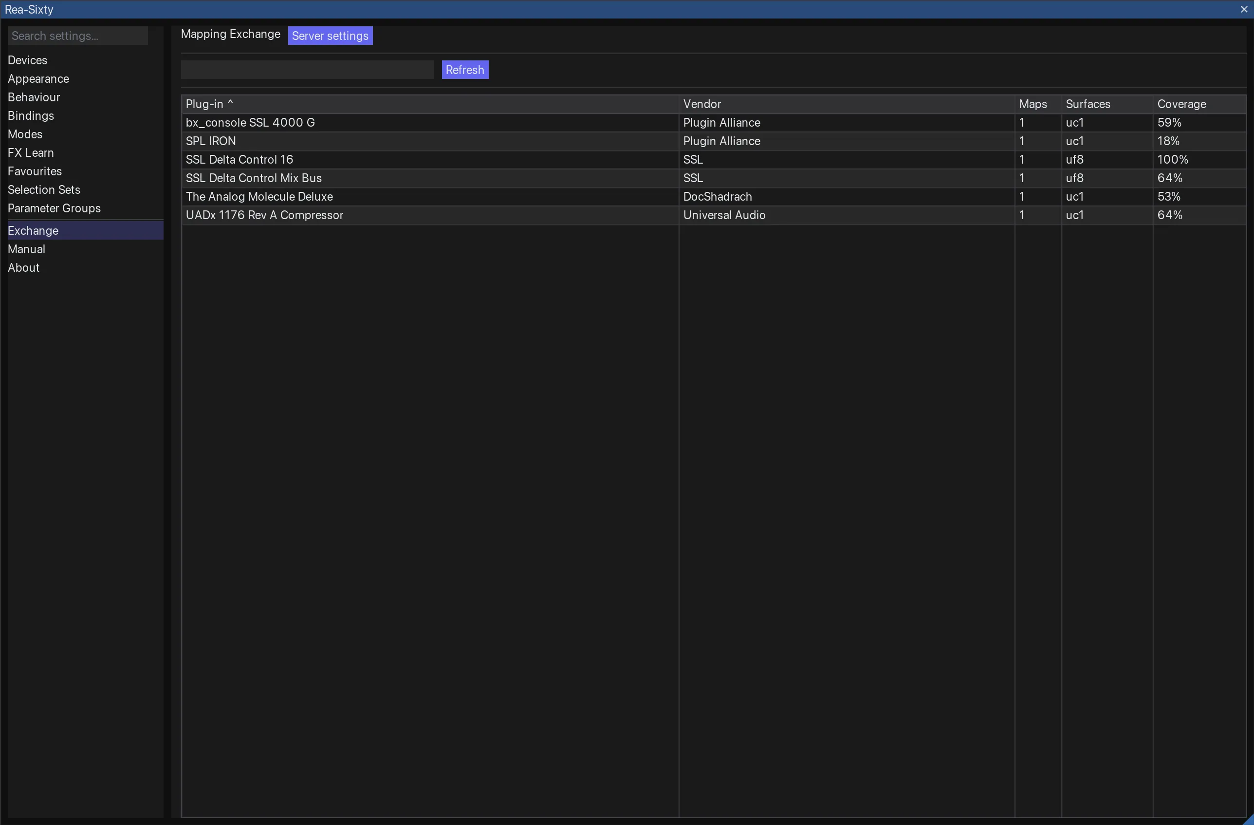The height and width of the screenshot is (825, 1254).
Task: Click uc1 surface for UADx 1176 row
Action: 1075,215
